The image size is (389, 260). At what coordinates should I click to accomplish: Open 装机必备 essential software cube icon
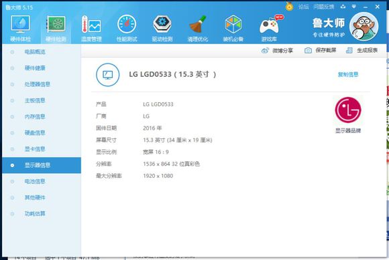tap(233, 28)
